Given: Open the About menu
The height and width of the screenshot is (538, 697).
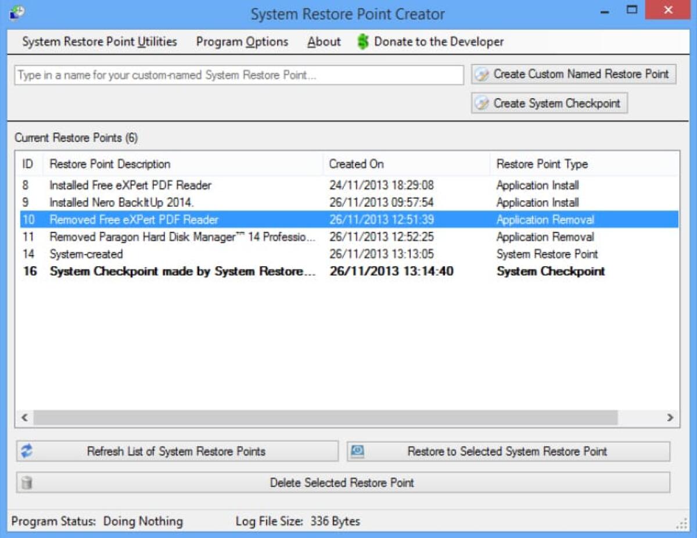Looking at the screenshot, I should point(324,41).
